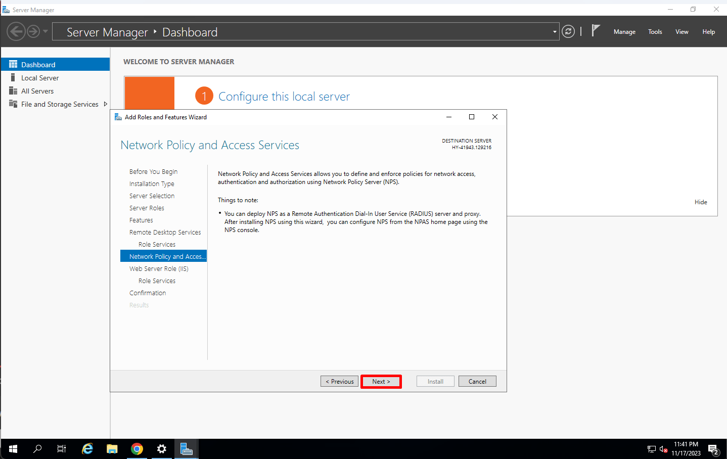Expand File and Storage Services chevron
This screenshot has width=727, height=459.
pyautogui.click(x=106, y=104)
